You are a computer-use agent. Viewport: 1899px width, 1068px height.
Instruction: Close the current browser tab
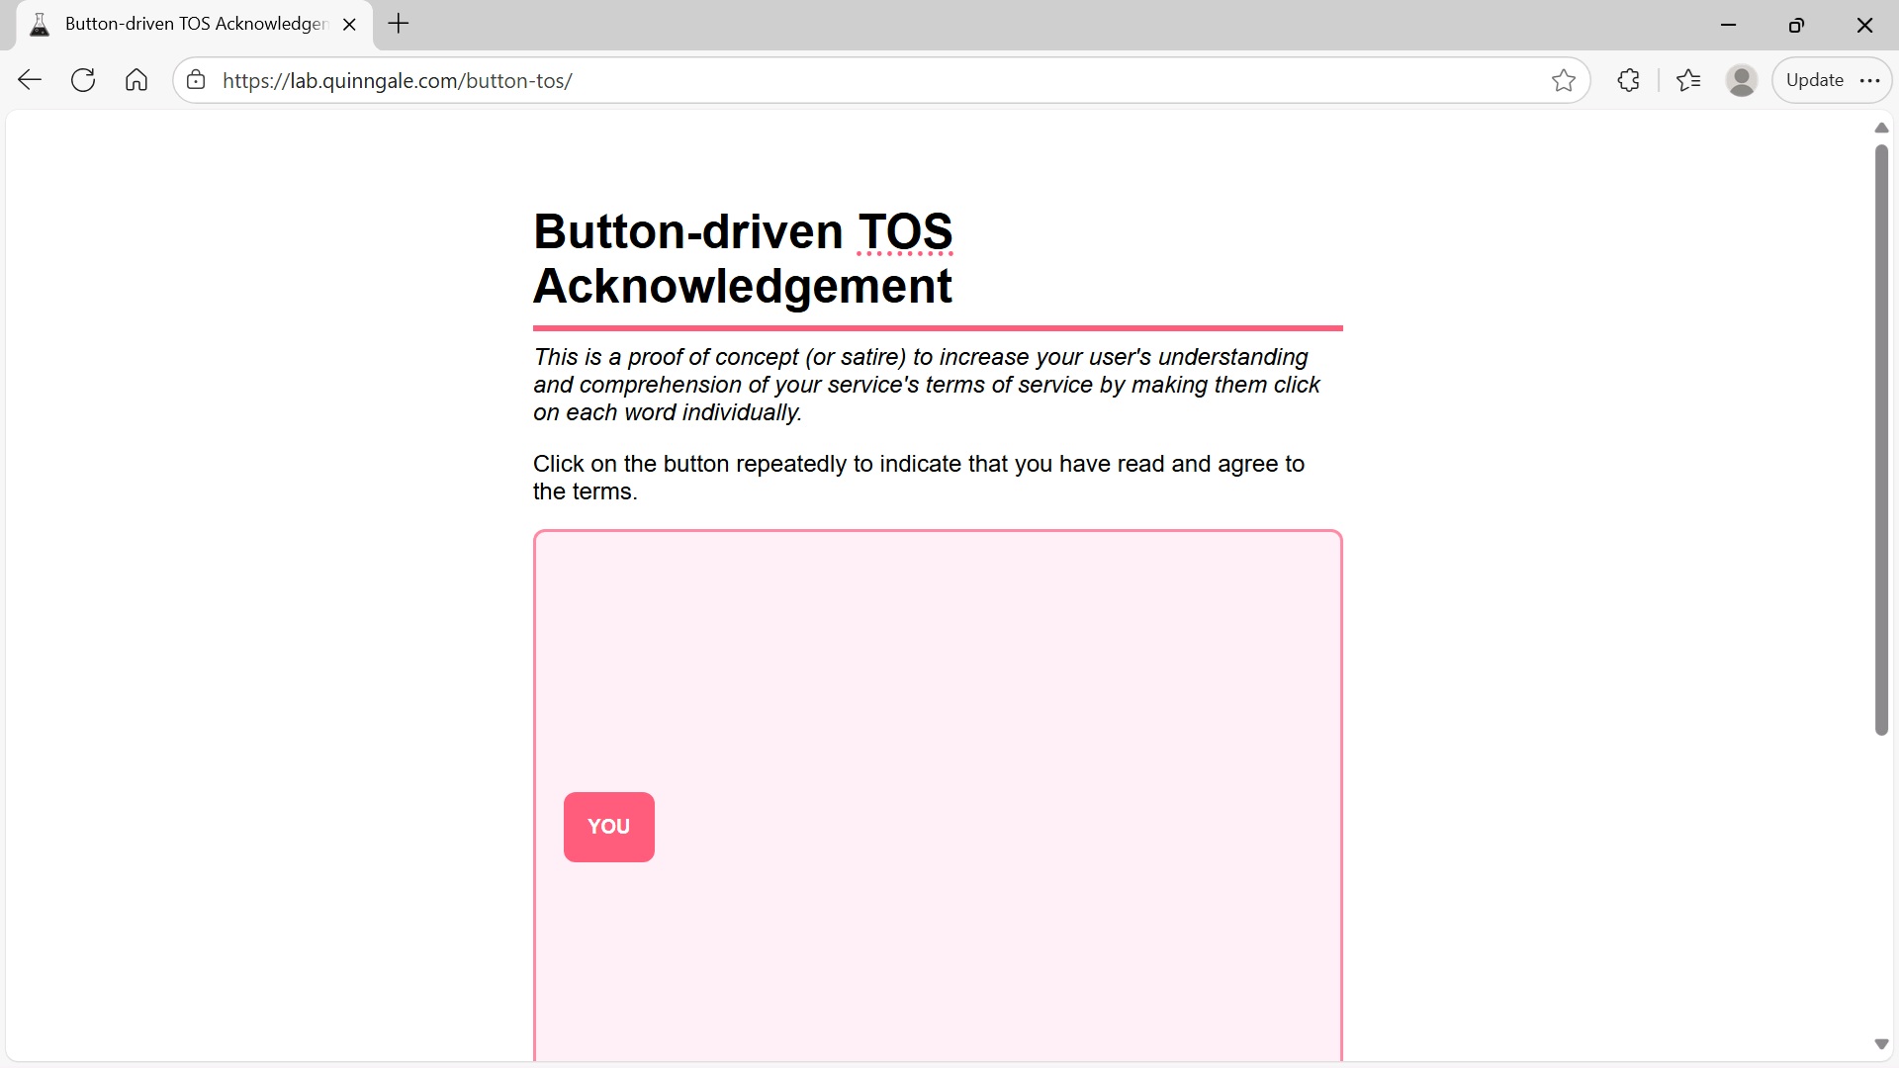(349, 24)
